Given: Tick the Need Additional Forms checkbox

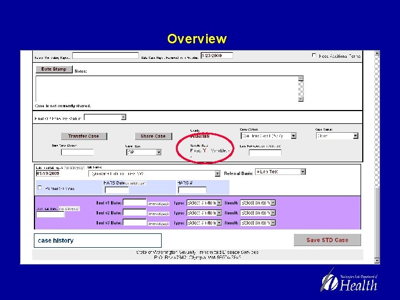Looking at the screenshot, I should [314, 56].
